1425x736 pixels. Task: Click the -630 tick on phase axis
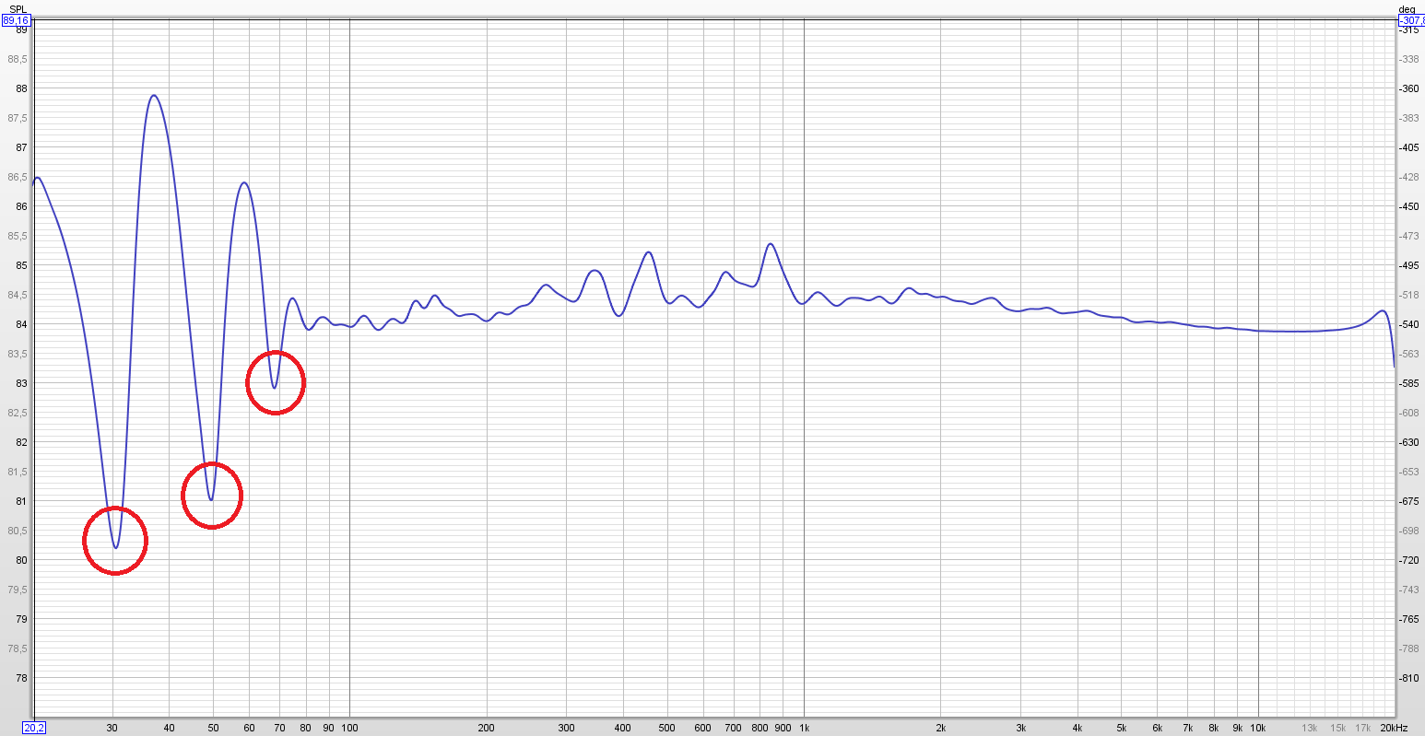(1409, 442)
